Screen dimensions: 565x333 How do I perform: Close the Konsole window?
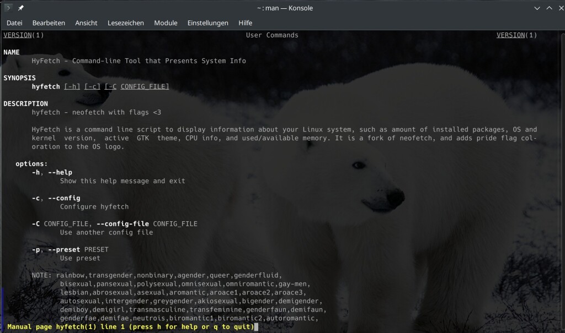coord(561,8)
